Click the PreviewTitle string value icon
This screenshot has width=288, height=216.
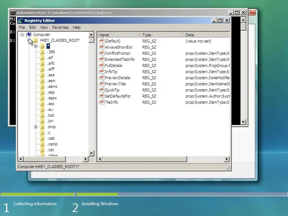(x=102, y=84)
